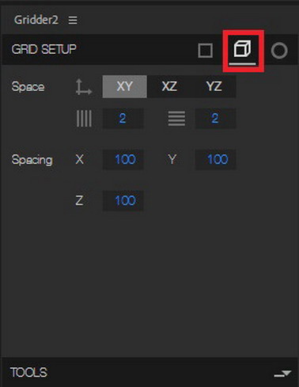The height and width of the screenshot is (387, 299).
Task: Click the Gridder2 panel tab title
Action: [36, 20]
